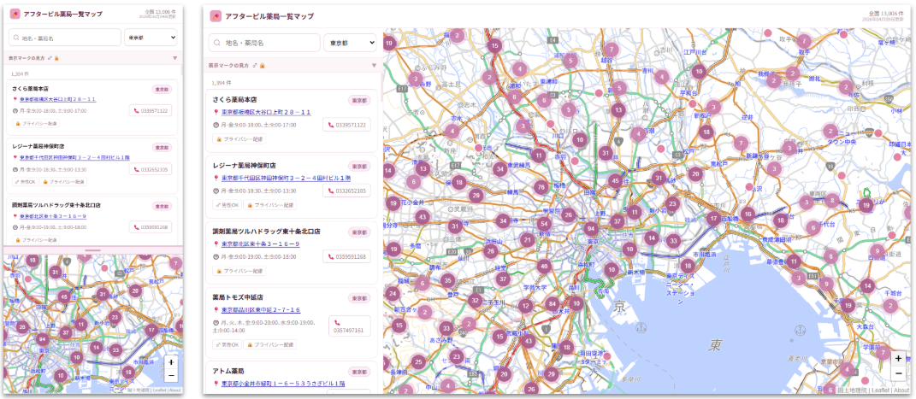Screen dimensions: 916x399
Task: Click the 東京都 tag on さくら薬局本店 mobile card
Action: click(x=162, y=89)
